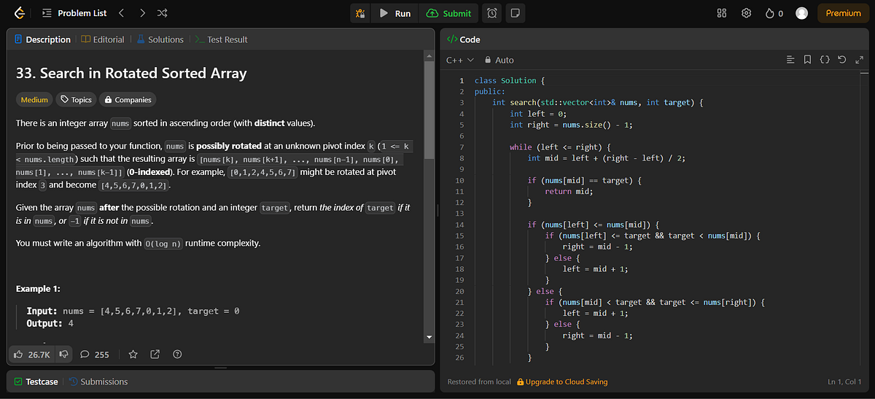Screen dimensions: 875x399
Task: Open the Testcase tab
Action: coord(35,381)
